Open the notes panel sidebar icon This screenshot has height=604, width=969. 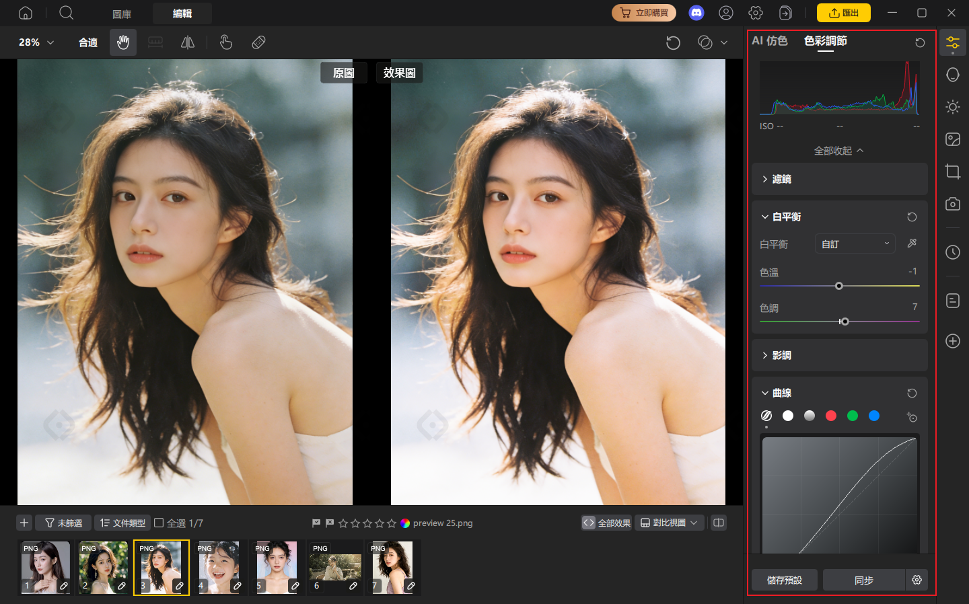953,301
